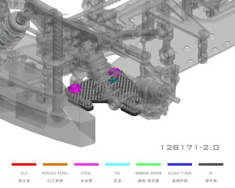Click the GLASS FIBER label text
235x188 pixels.
(x=180, y=173)
